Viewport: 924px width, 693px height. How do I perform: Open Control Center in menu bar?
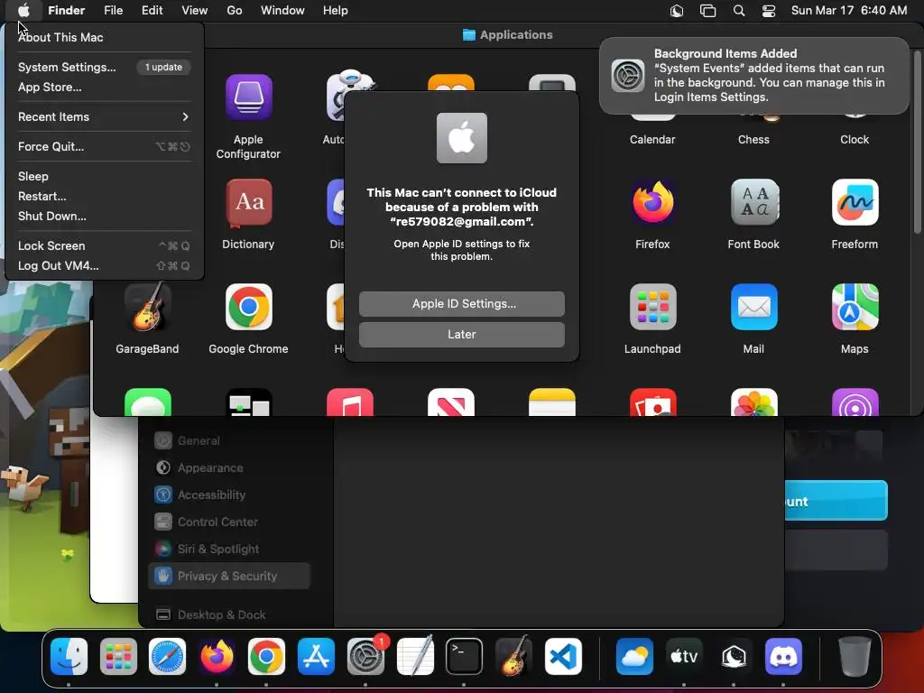[x=769, y=11]
